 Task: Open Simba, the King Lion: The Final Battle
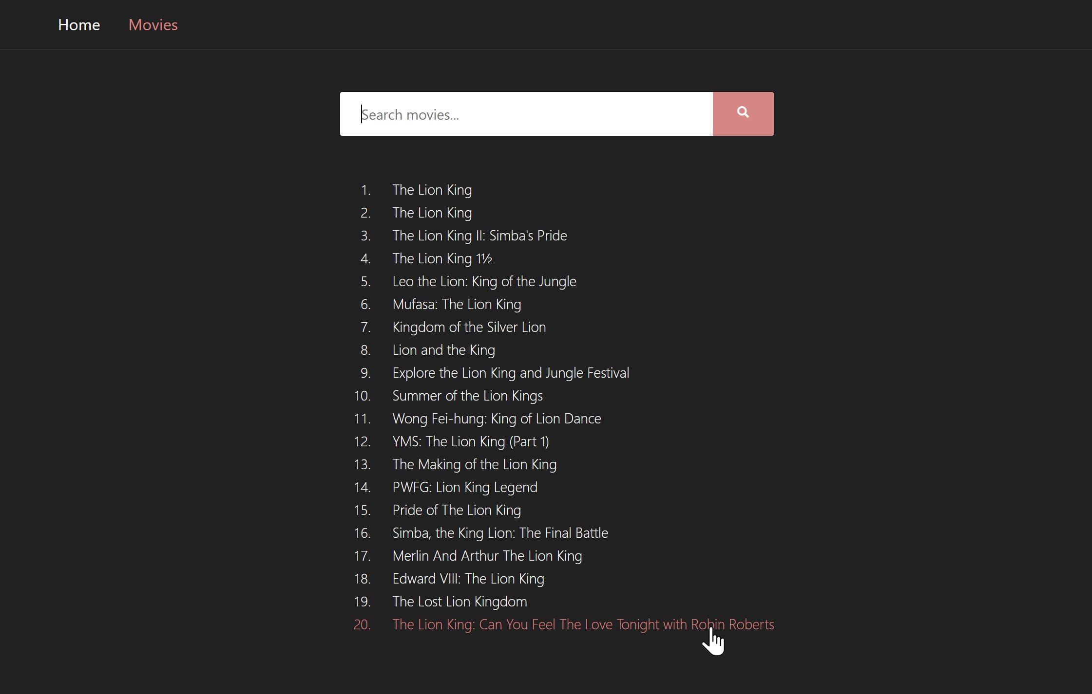pyautogui.click(x=500, y=533)
